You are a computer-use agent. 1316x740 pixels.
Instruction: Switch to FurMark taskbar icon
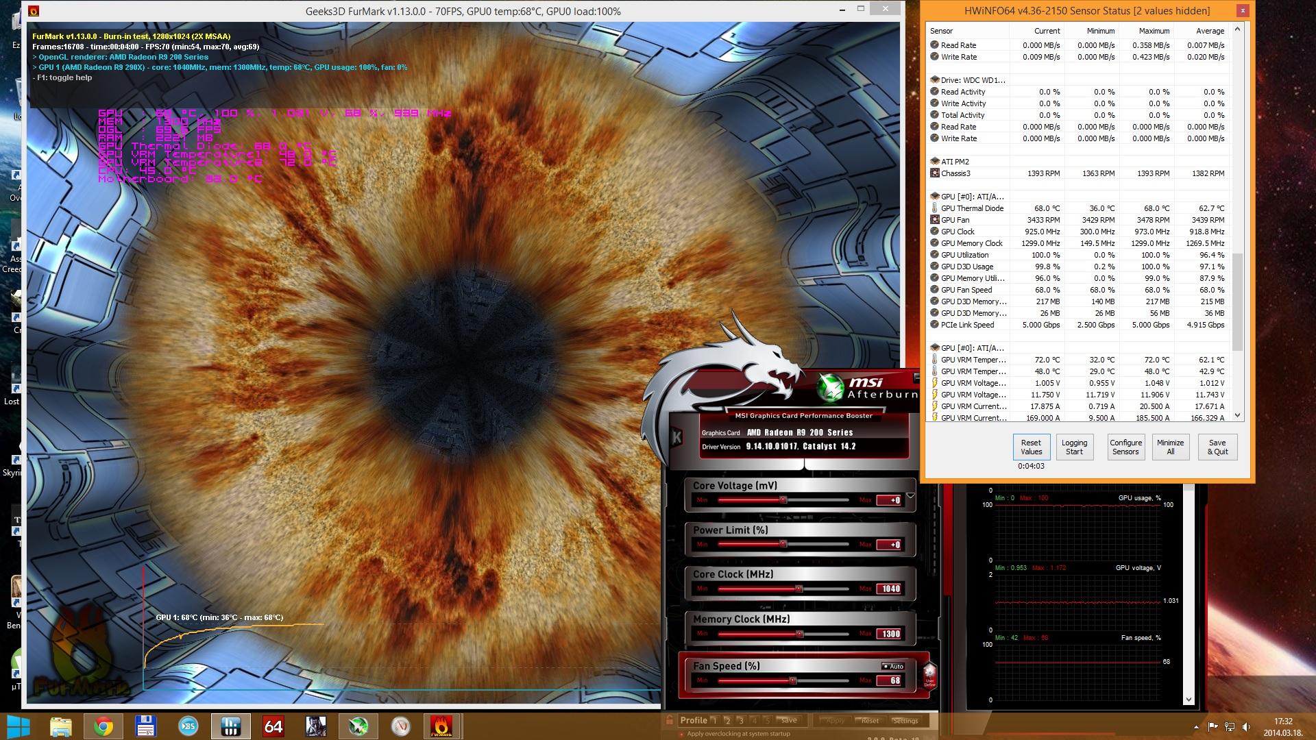pos(443,726)
